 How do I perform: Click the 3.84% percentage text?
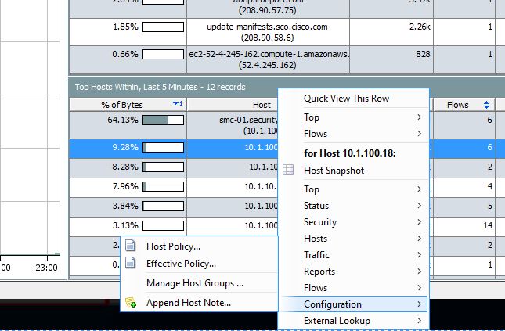pyautogui.click(x=125, y=206)
